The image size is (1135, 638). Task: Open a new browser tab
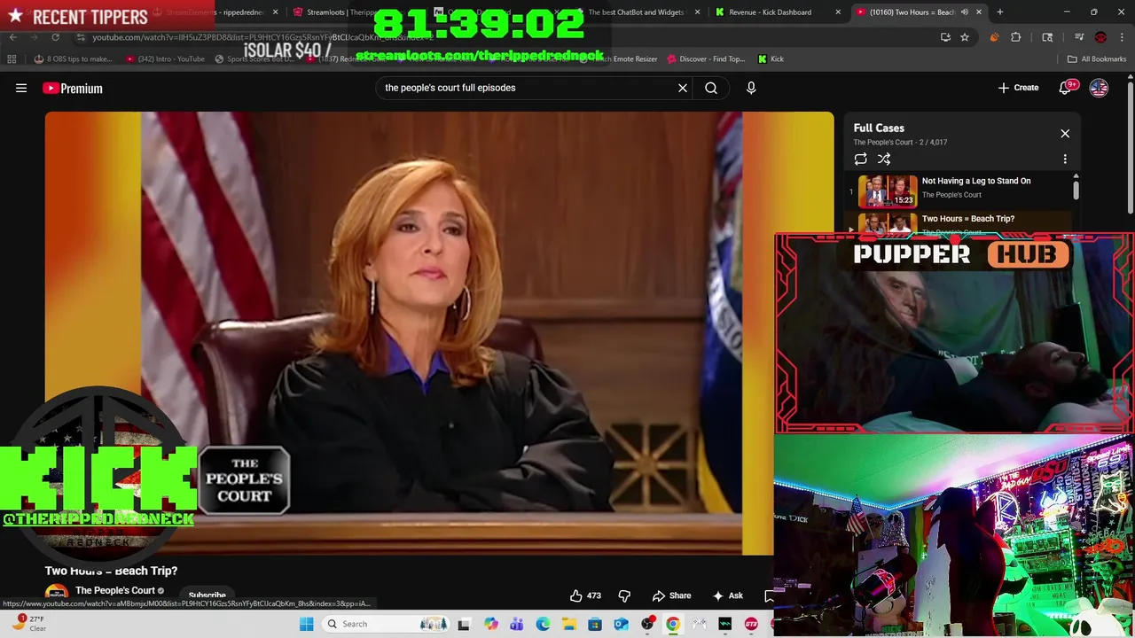999,12
